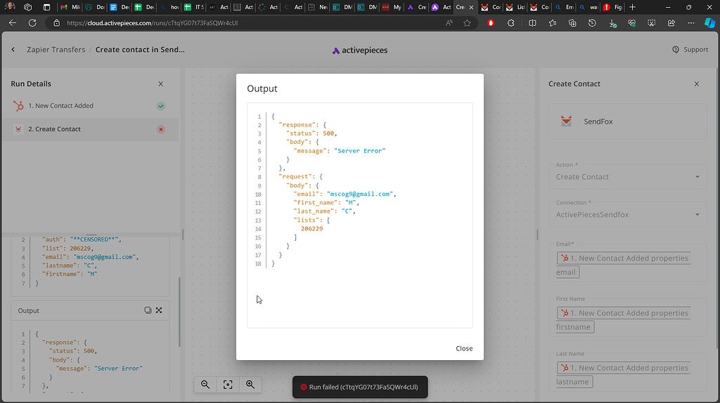Viewport: 720px width, 403px height.
Task: Zoom out the flow canvas
Action: click(205, 384)
